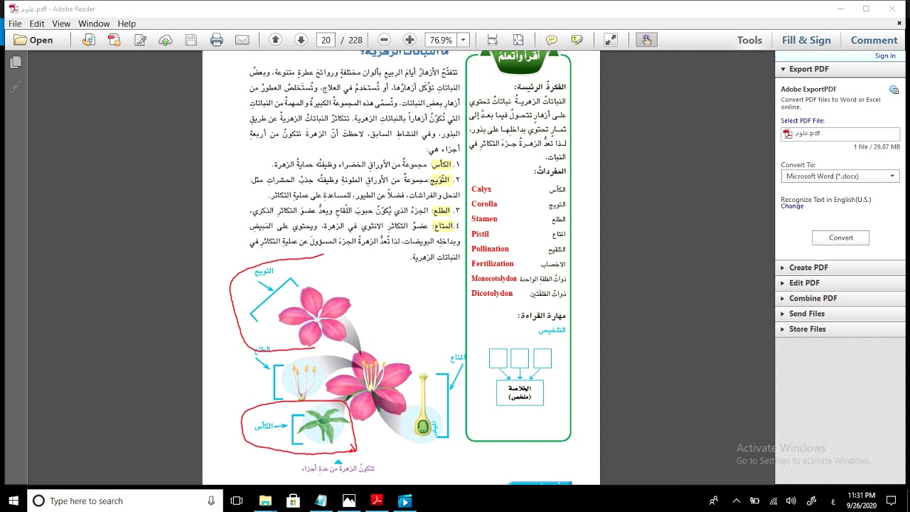Add a sticky note comment
Image resolution: width=910 pixels, height=512 pixels.
[552, 40]
